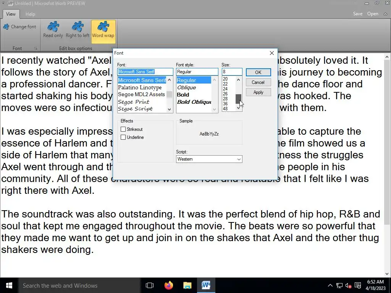Viewport: 391px width, 293px height.
Task: Open the Help ribbon tab
Action: coord(30,14)
